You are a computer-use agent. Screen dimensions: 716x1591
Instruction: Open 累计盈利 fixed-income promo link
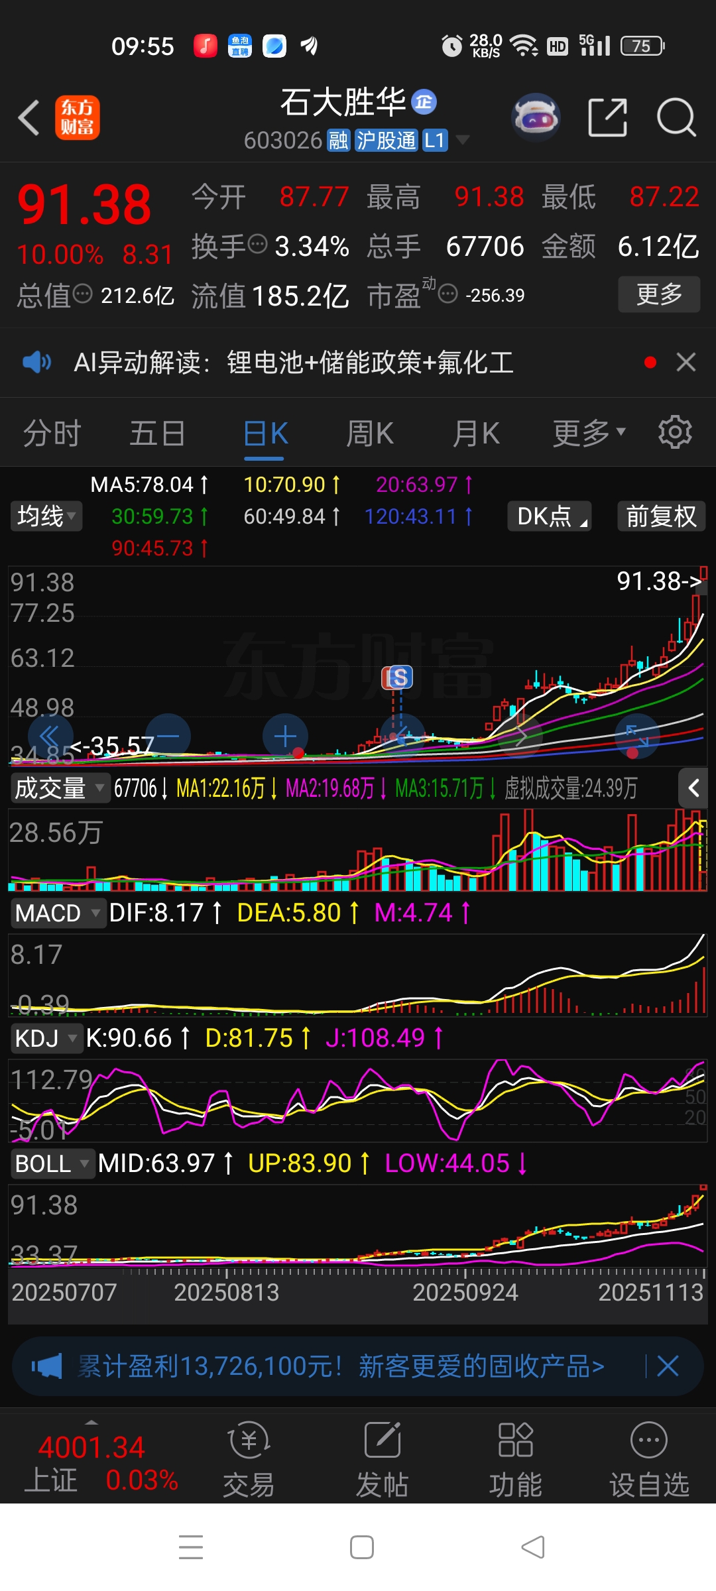point(341,1366)
